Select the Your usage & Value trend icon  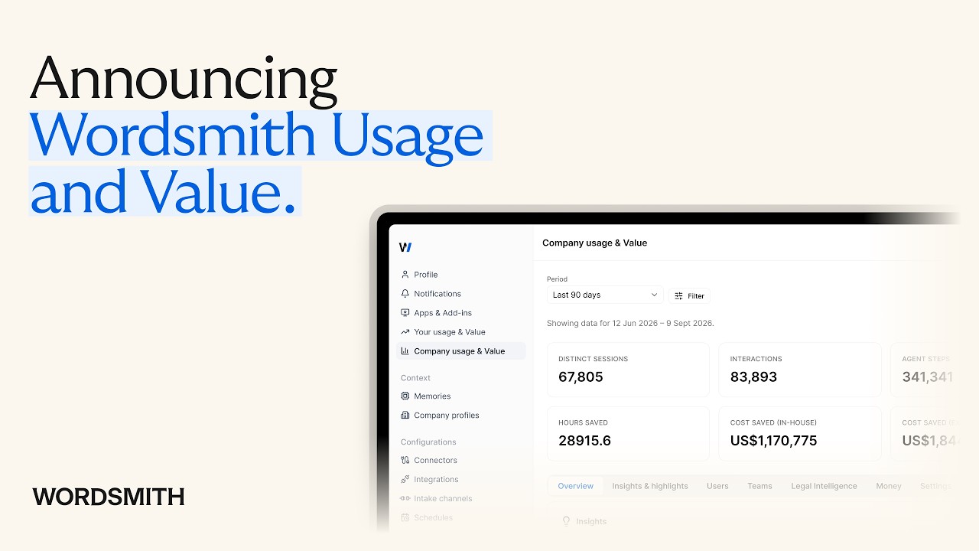point(405,332)
